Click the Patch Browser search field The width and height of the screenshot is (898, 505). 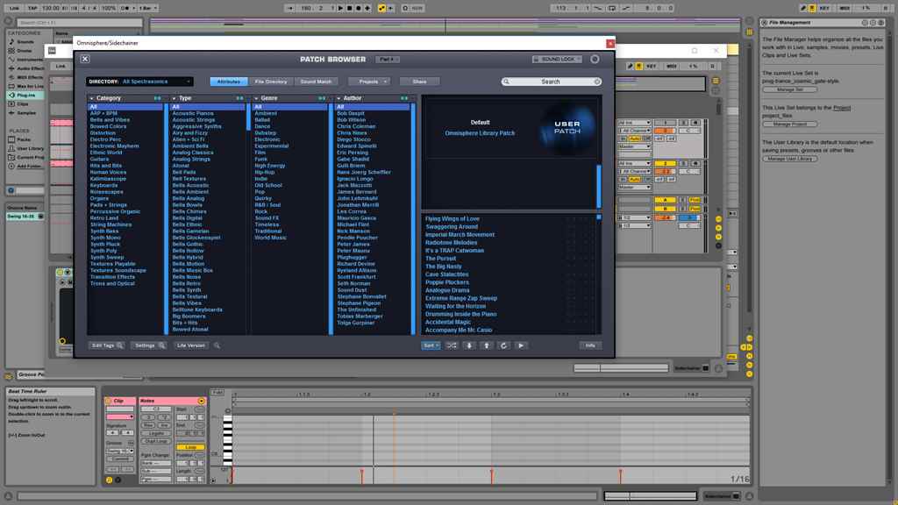(551, 82)
